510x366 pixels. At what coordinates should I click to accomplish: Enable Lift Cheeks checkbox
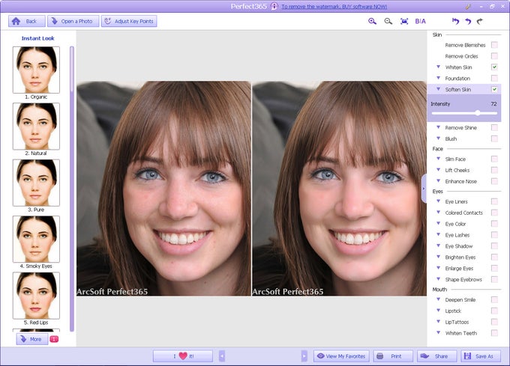494,170
